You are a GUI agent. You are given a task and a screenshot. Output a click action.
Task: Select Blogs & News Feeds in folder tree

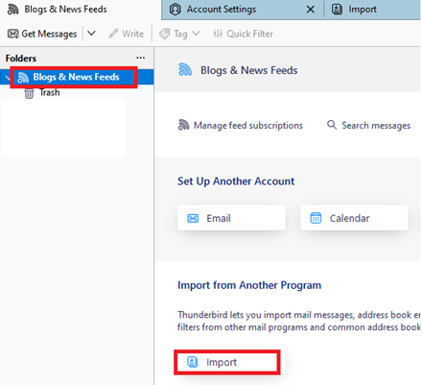(x=77, y=77)
